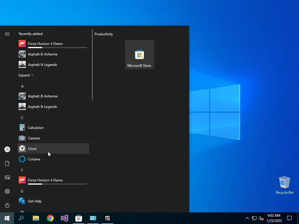Switch to Microsoft Store on the taskbar
The image size is (299, 224).
click(x=79, y=218)
